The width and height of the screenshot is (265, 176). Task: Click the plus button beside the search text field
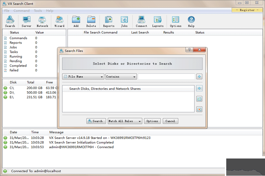pos(199,77)
